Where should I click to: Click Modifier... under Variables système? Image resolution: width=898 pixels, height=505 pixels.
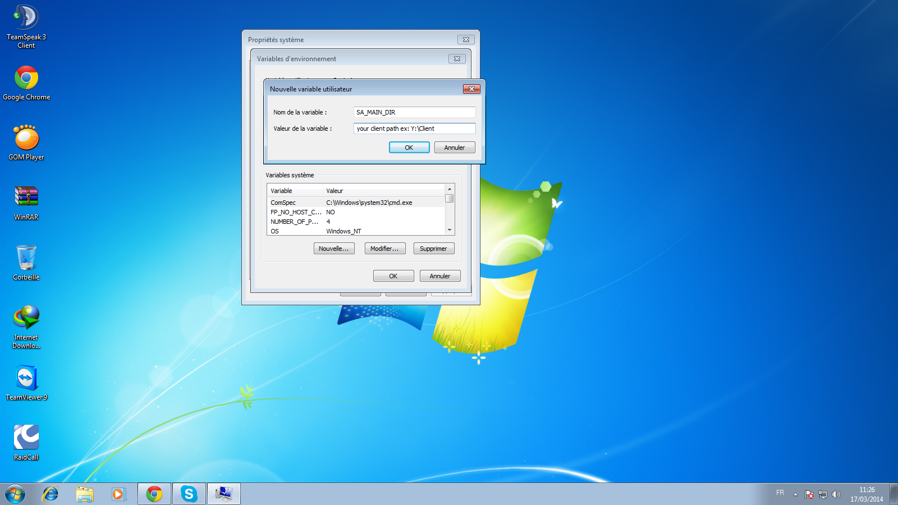tap(385, 249)
